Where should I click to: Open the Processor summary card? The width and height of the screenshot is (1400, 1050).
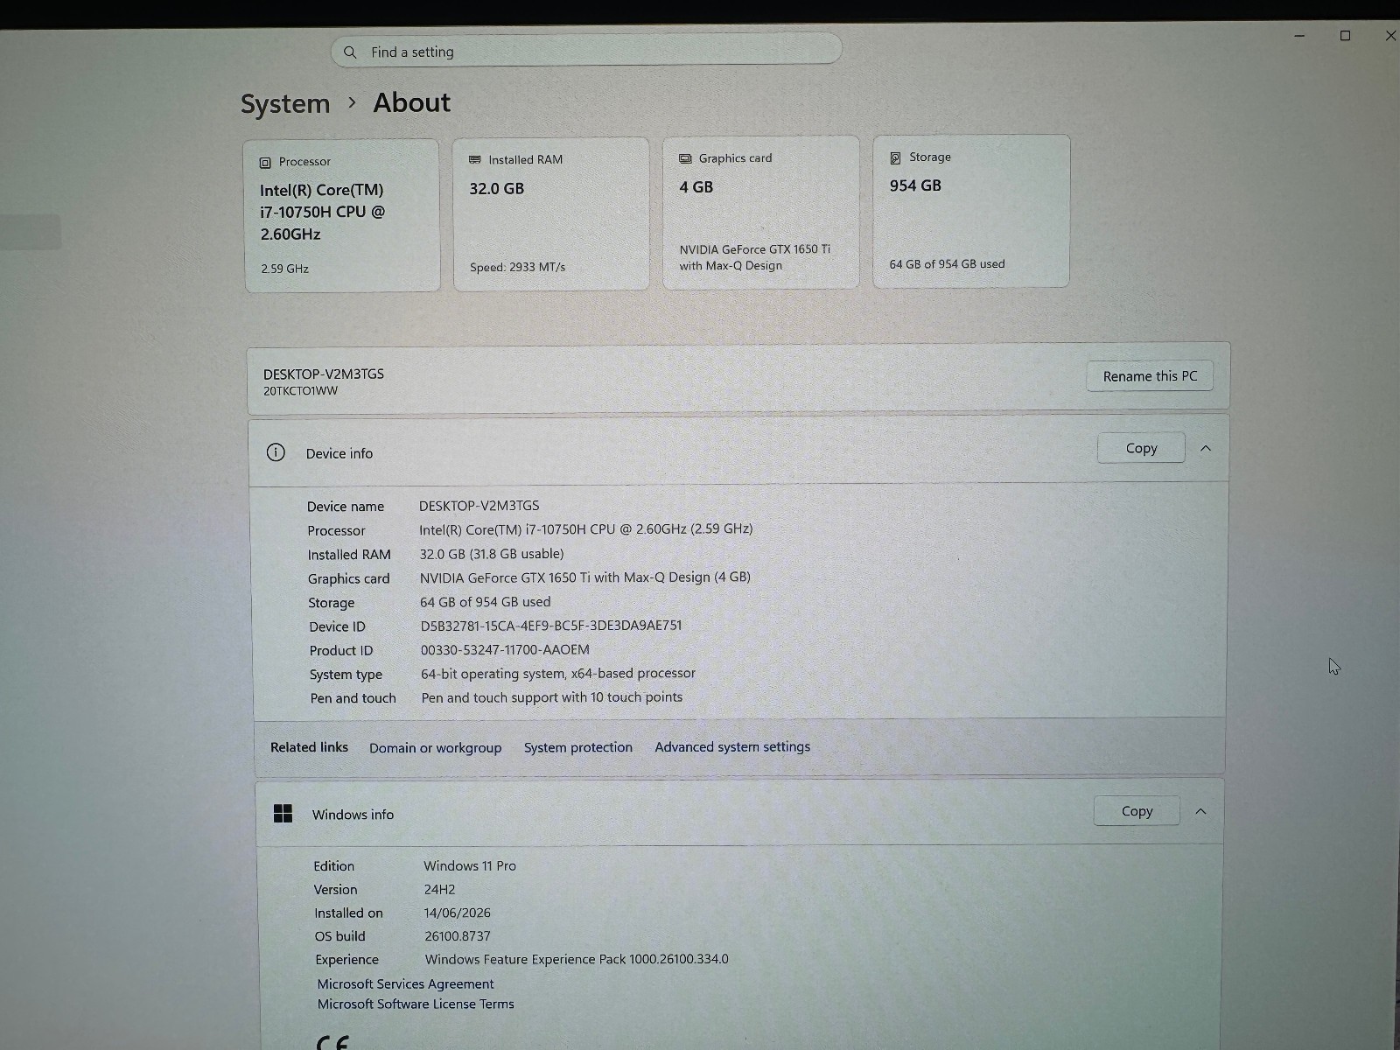(342, 215)
